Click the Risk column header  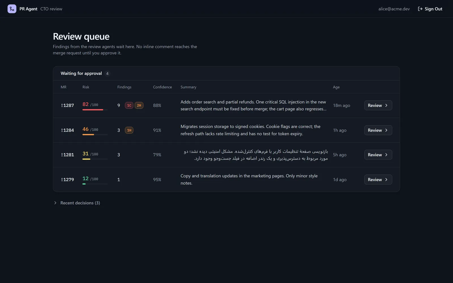click(86, 87)
